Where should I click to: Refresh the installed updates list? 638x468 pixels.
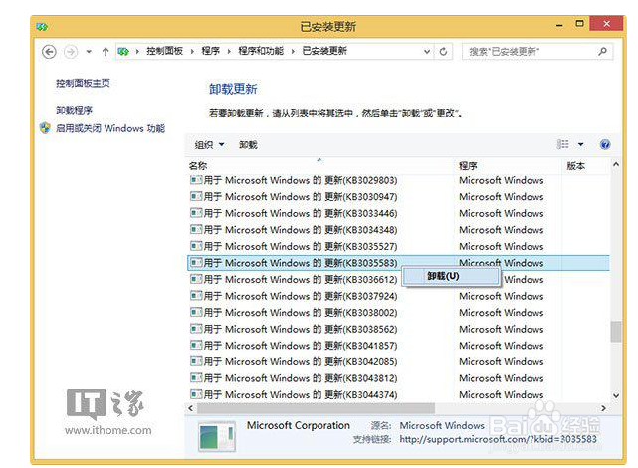click(444, 51)
